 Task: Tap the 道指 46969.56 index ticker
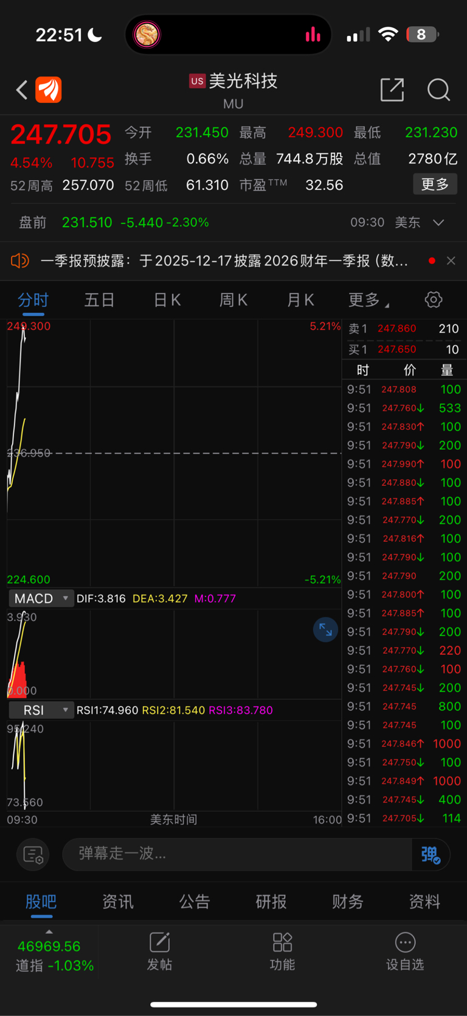coord(49,956)
